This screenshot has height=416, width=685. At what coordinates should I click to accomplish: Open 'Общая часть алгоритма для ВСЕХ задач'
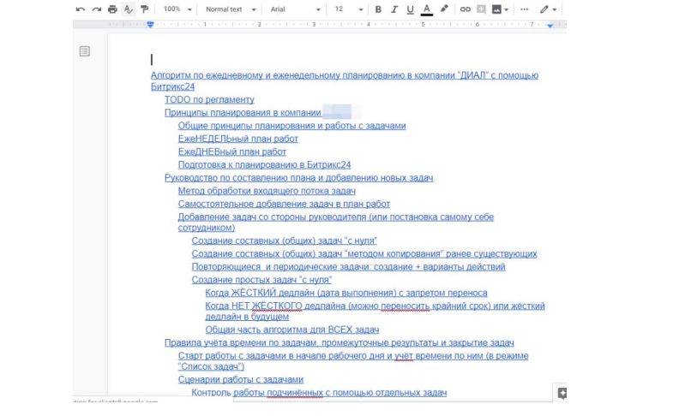292,330
